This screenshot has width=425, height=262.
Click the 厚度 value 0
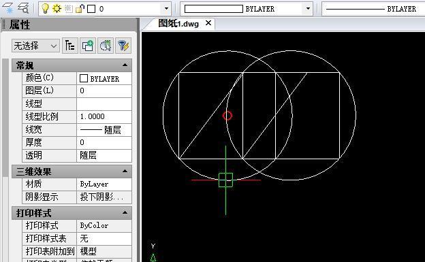[x=104, y=142]
